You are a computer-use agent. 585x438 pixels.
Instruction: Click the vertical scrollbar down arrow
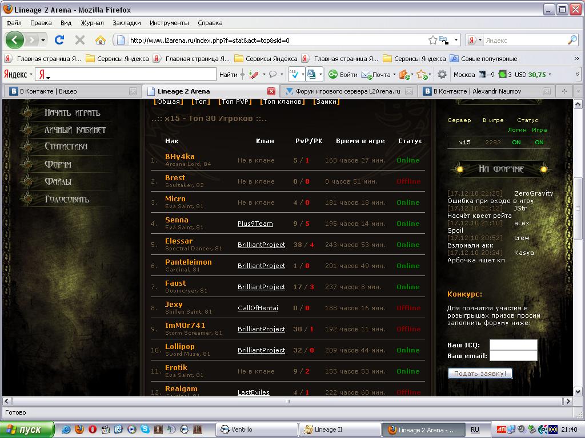[578, 391]
